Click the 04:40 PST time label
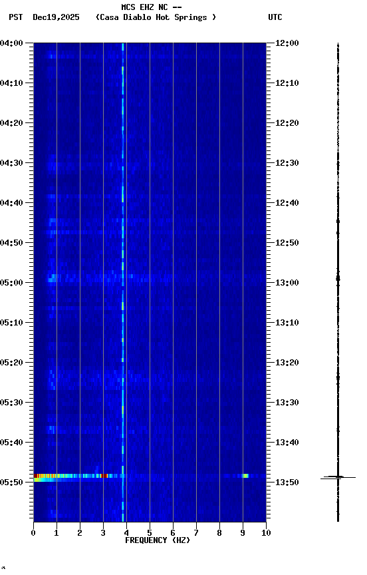The width and height of the screenshot is (367, 575). [11, 203]
